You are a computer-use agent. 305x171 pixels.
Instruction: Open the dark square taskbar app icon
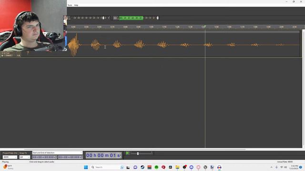[x=171, y=167]
